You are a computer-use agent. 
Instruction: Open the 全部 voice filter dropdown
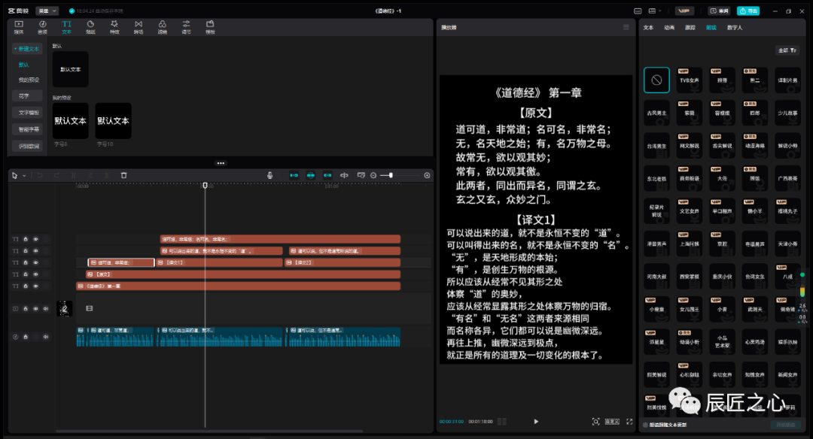point(786,50)
